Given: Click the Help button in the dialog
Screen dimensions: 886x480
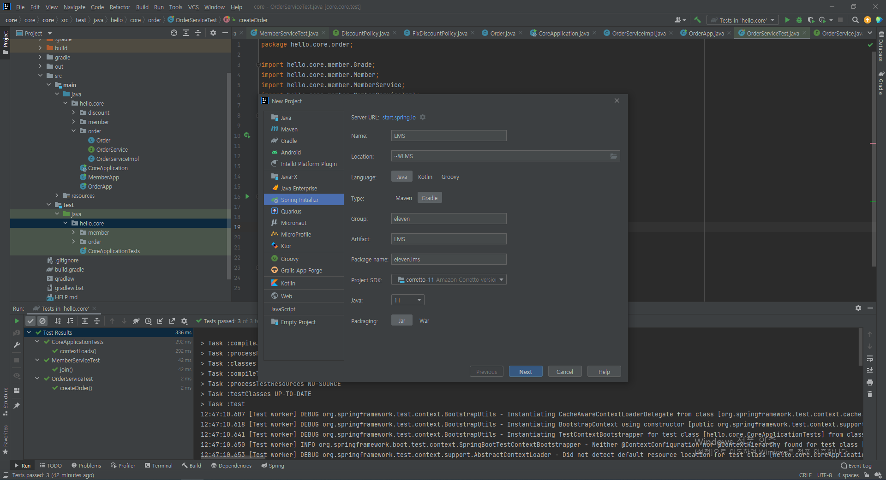Looking at the screenshot, I should pyautogui.click(x=604, y=372).
